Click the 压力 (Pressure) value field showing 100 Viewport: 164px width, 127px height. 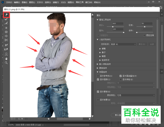(118, 29)
